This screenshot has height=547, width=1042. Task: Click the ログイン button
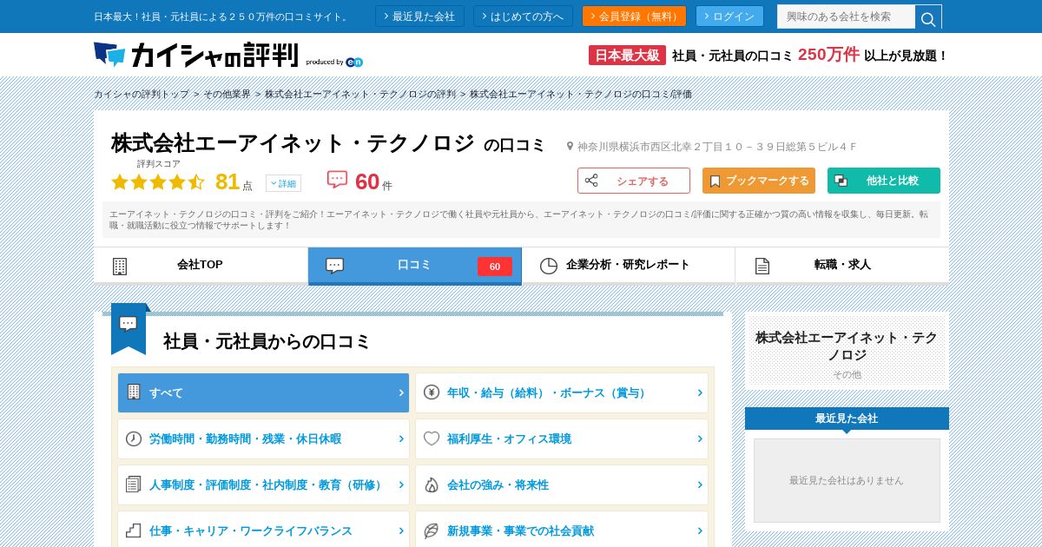pyautogui.click(x=729, y=16)
